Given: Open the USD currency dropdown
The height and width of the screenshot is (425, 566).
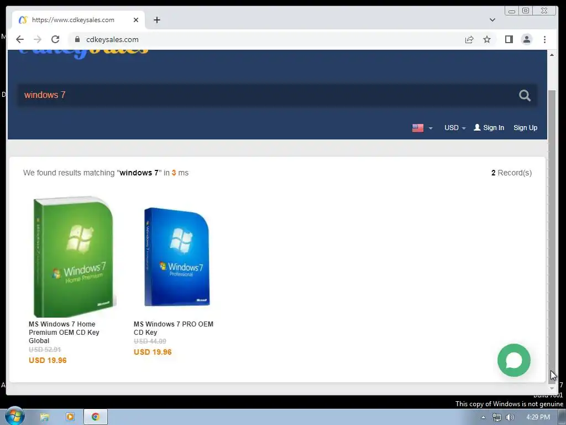Looking at the screenshot, I should pos(455,128).
